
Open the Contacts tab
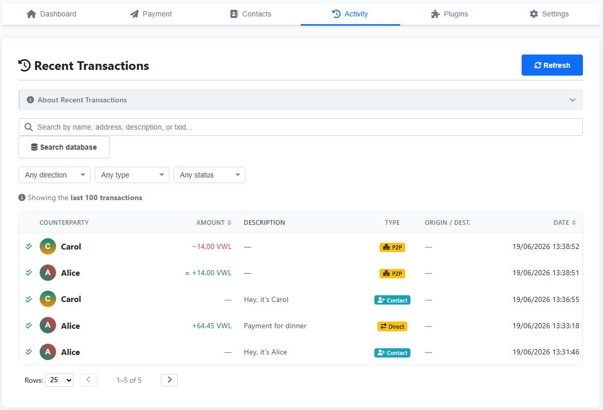251,14
